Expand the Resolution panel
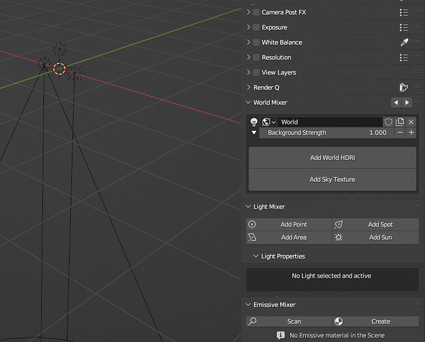 (x=248, y=57)
